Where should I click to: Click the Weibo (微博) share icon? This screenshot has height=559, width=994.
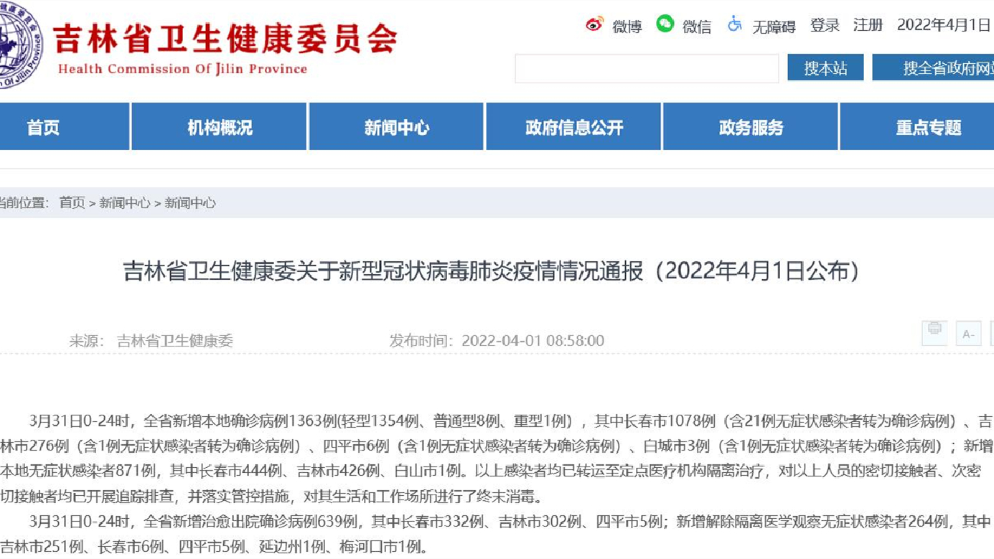click(x=593, y=26)
